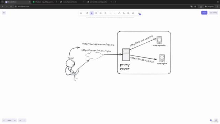Screen dimensions: 220x124
Task: Redo the canvas action
Action: point(24,120)
